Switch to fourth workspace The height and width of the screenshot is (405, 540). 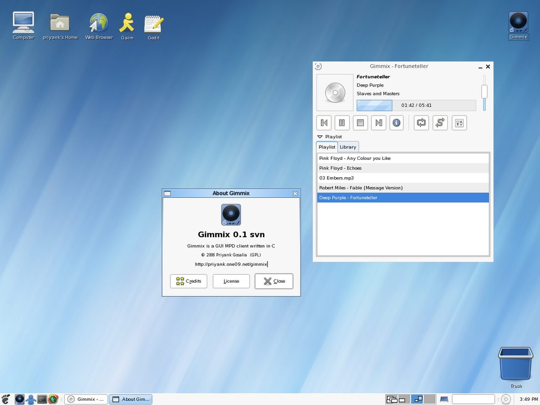[429, 399]
